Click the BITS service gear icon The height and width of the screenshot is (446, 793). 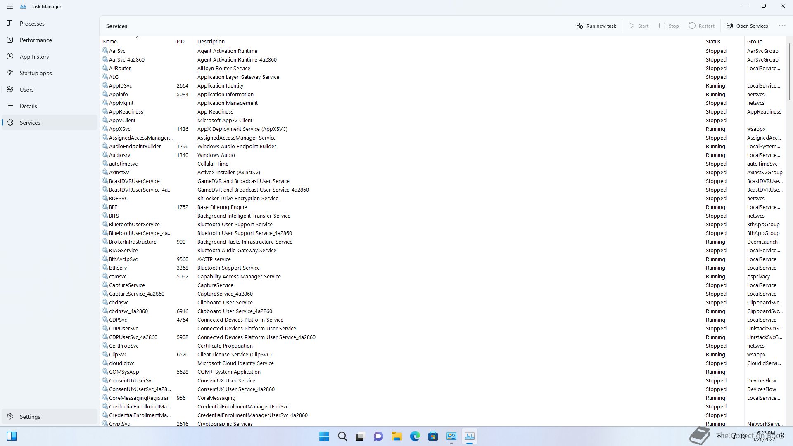[x=105, y=216]
